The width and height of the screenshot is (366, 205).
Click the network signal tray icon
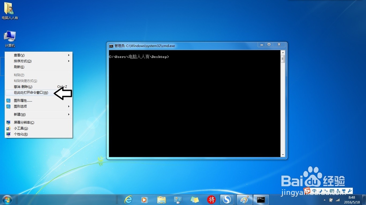[337, 200]
